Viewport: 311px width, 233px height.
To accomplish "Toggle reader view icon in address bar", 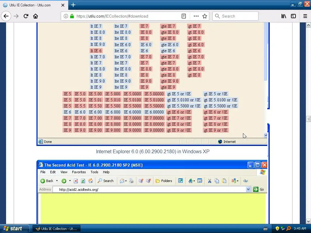I will [x=184, y=16].
